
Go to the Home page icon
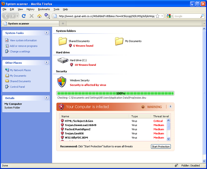tap(39, 16)
